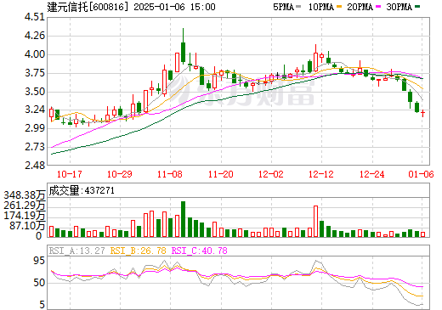
Task: Click the 成交量:437271 volume label
Action: [x=82, y=190]
